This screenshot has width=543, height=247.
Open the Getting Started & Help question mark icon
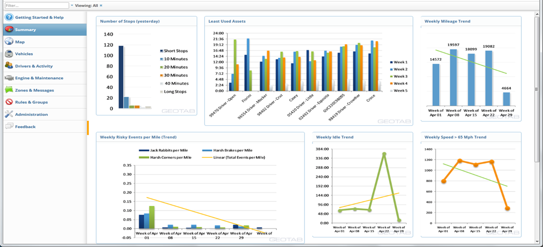(9, 18)
